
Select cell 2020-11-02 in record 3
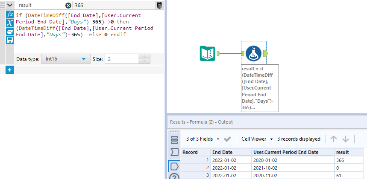pyautogui.click(x=293, y=175)
